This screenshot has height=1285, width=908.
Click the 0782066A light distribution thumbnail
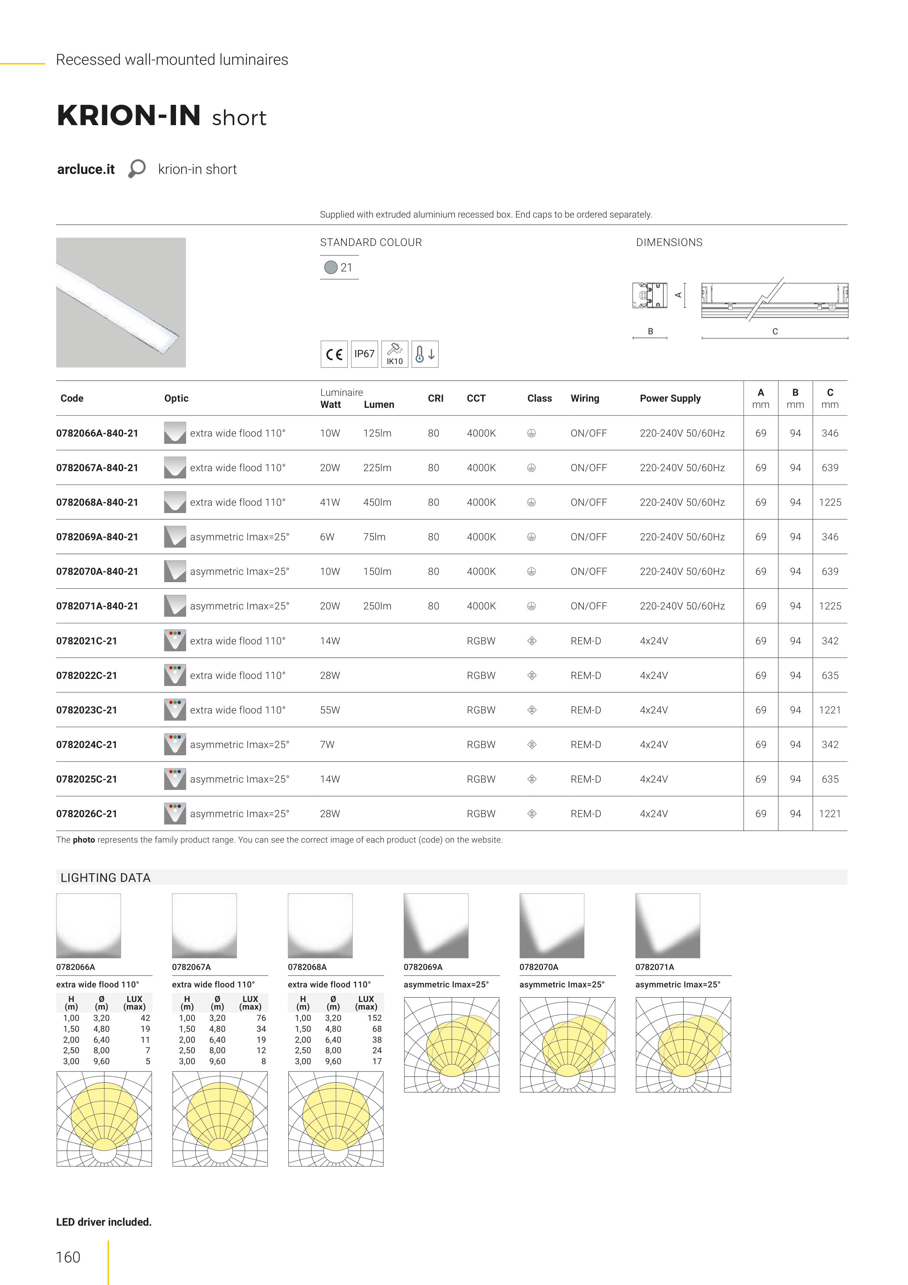(88, 926)
